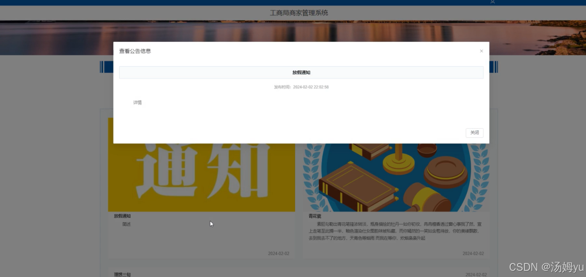This screenshot has height=277, width=586.
Task: Click the 简述 text under 放假通知
Action: (127, 224)
